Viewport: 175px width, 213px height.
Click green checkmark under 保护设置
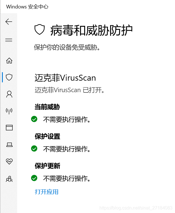tap(34, 148)
